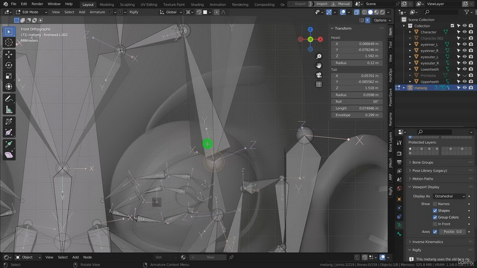477x268 pixels.
Task: Open Bone properties tab icon
Action: coord(399,234)
